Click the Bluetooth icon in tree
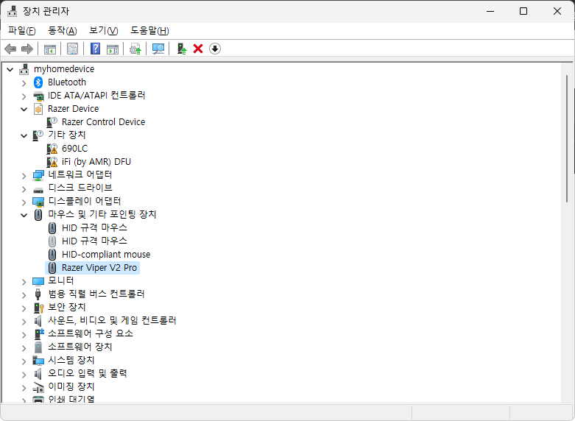 tap(38, 82)
